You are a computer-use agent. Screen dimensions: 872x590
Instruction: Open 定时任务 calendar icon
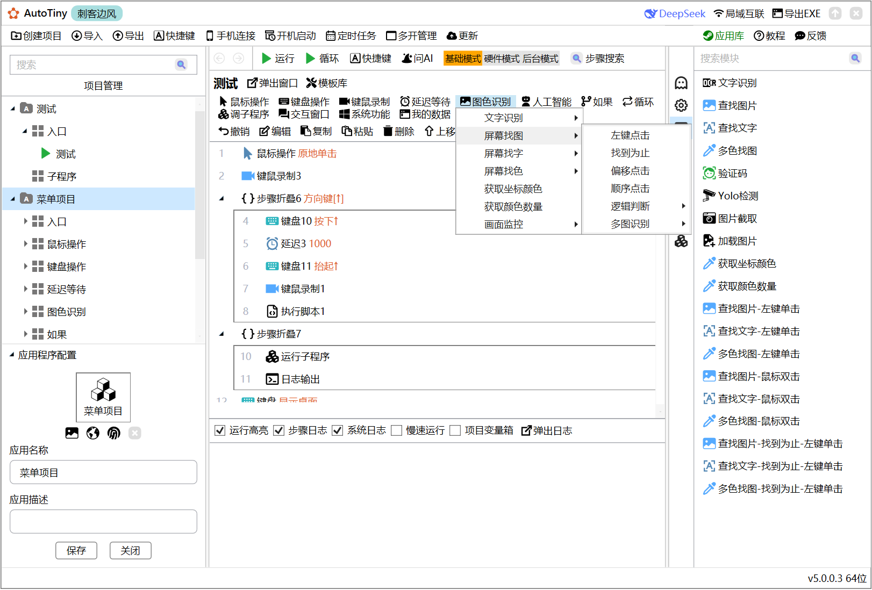coord(331,36)
